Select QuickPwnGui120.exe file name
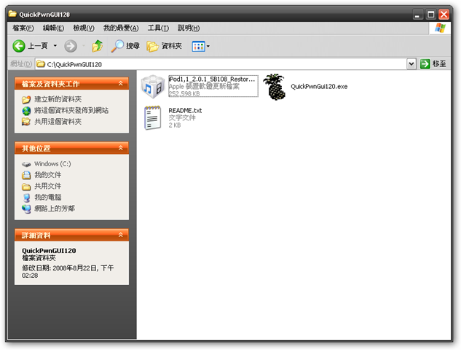The width and height of the screenshot is (461, 350). (x=319, y=87)
